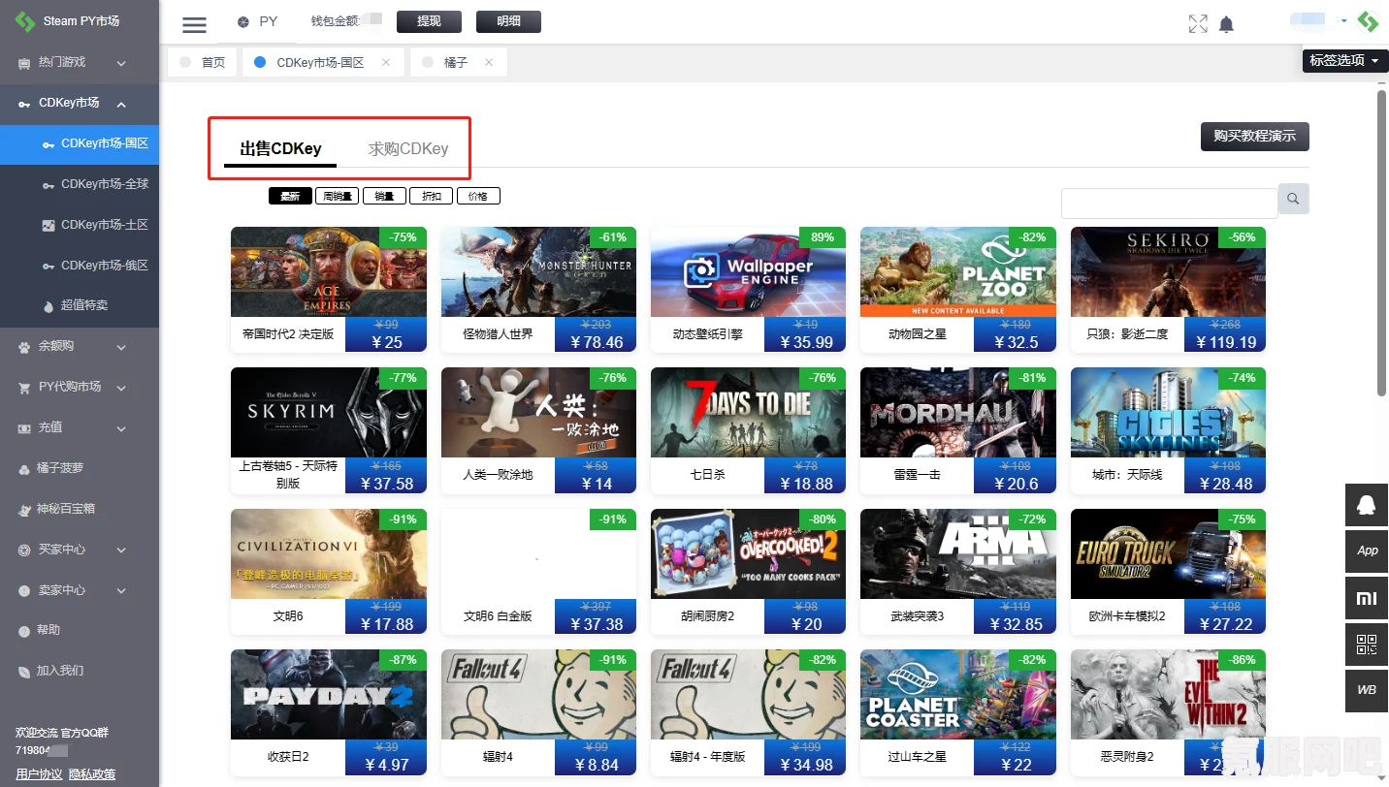Open 橘子菠萝 in sidebar
Image resolution: width=1389 pixels, height=787 pixels.
click(80, 468)
